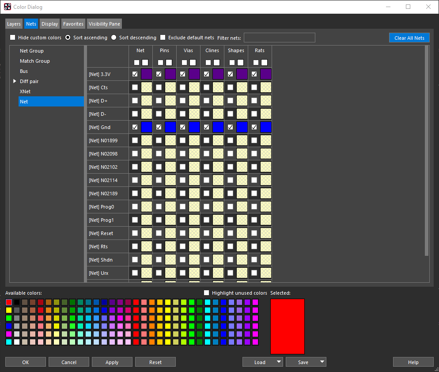Enable Hide custom colors checkbox
This screenshot has height=372, width=439.
pyautogui.click(x=13, y=37)
